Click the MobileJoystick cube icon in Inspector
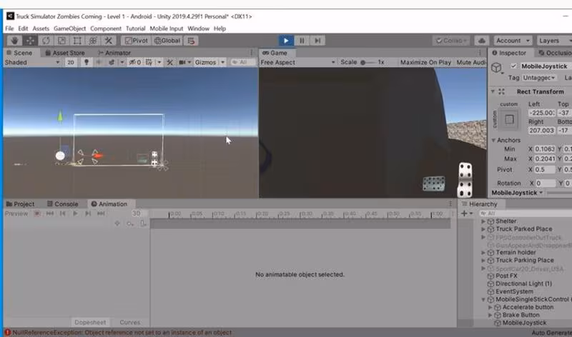 pos(496,67)
